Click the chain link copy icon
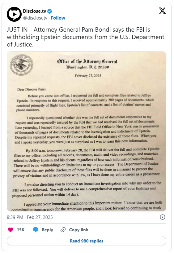 [63, 230]
